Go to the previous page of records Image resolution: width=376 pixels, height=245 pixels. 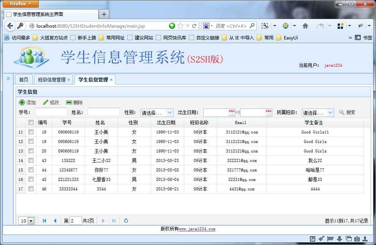click(x=55, y=221)
